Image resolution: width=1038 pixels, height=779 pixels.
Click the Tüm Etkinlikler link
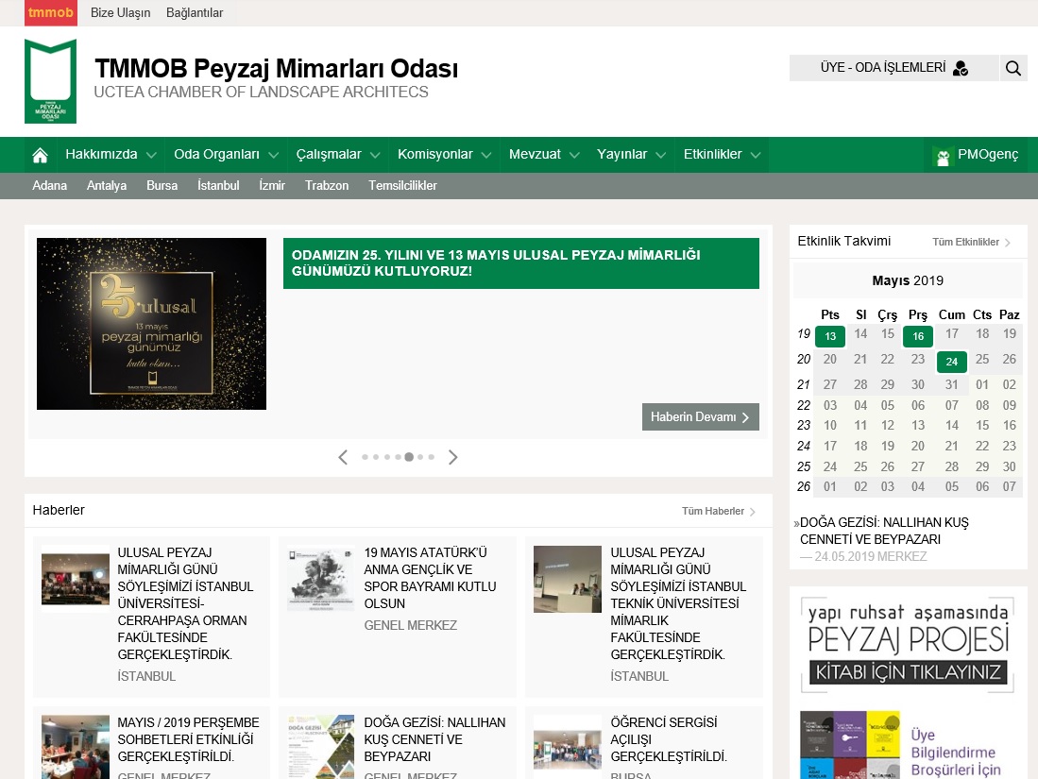coord(966,241)
